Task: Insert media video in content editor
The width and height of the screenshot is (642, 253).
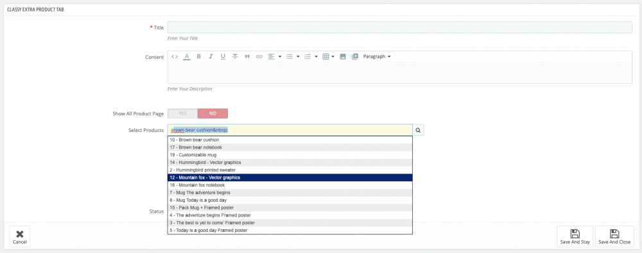Action: point(355,56)
